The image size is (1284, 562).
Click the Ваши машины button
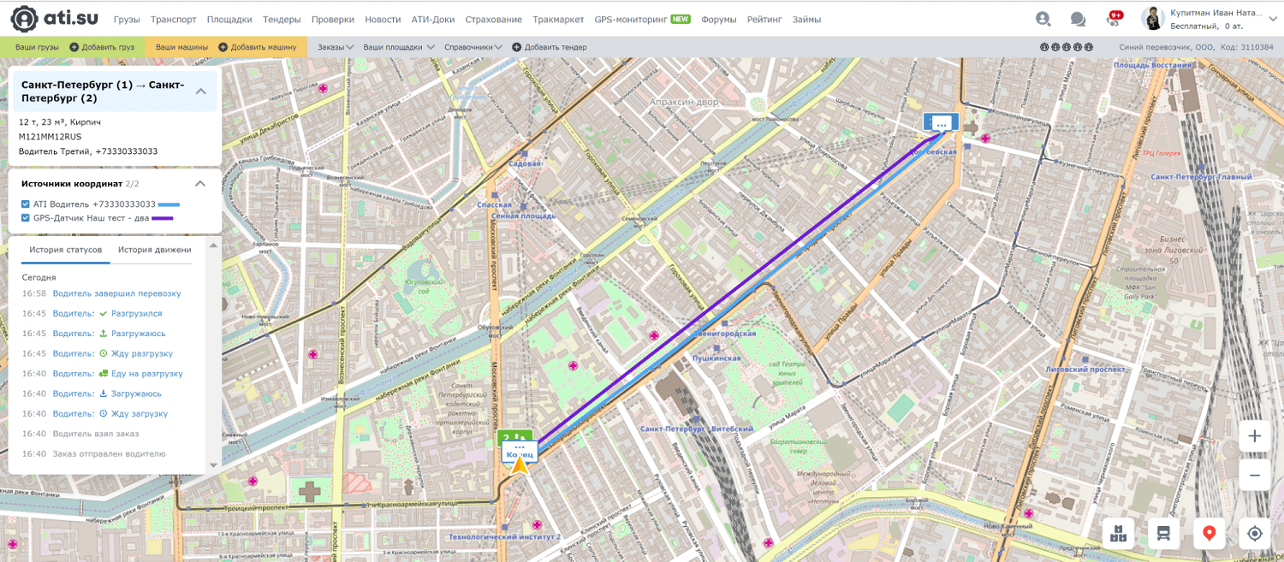(181, 47)
